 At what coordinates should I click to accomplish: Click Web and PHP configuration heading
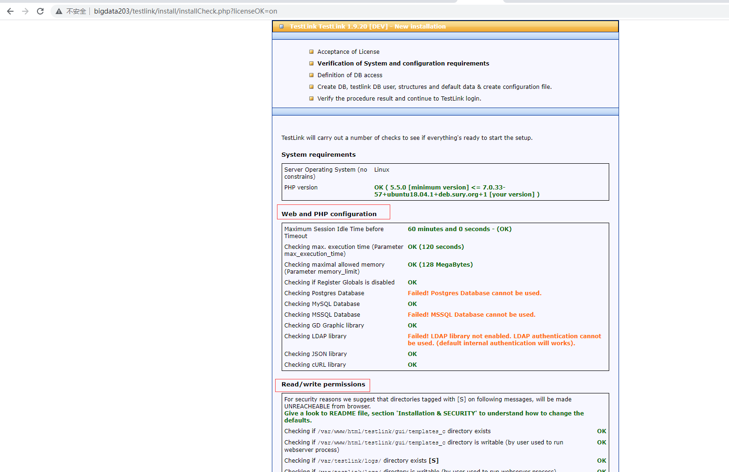click(329, 214)
